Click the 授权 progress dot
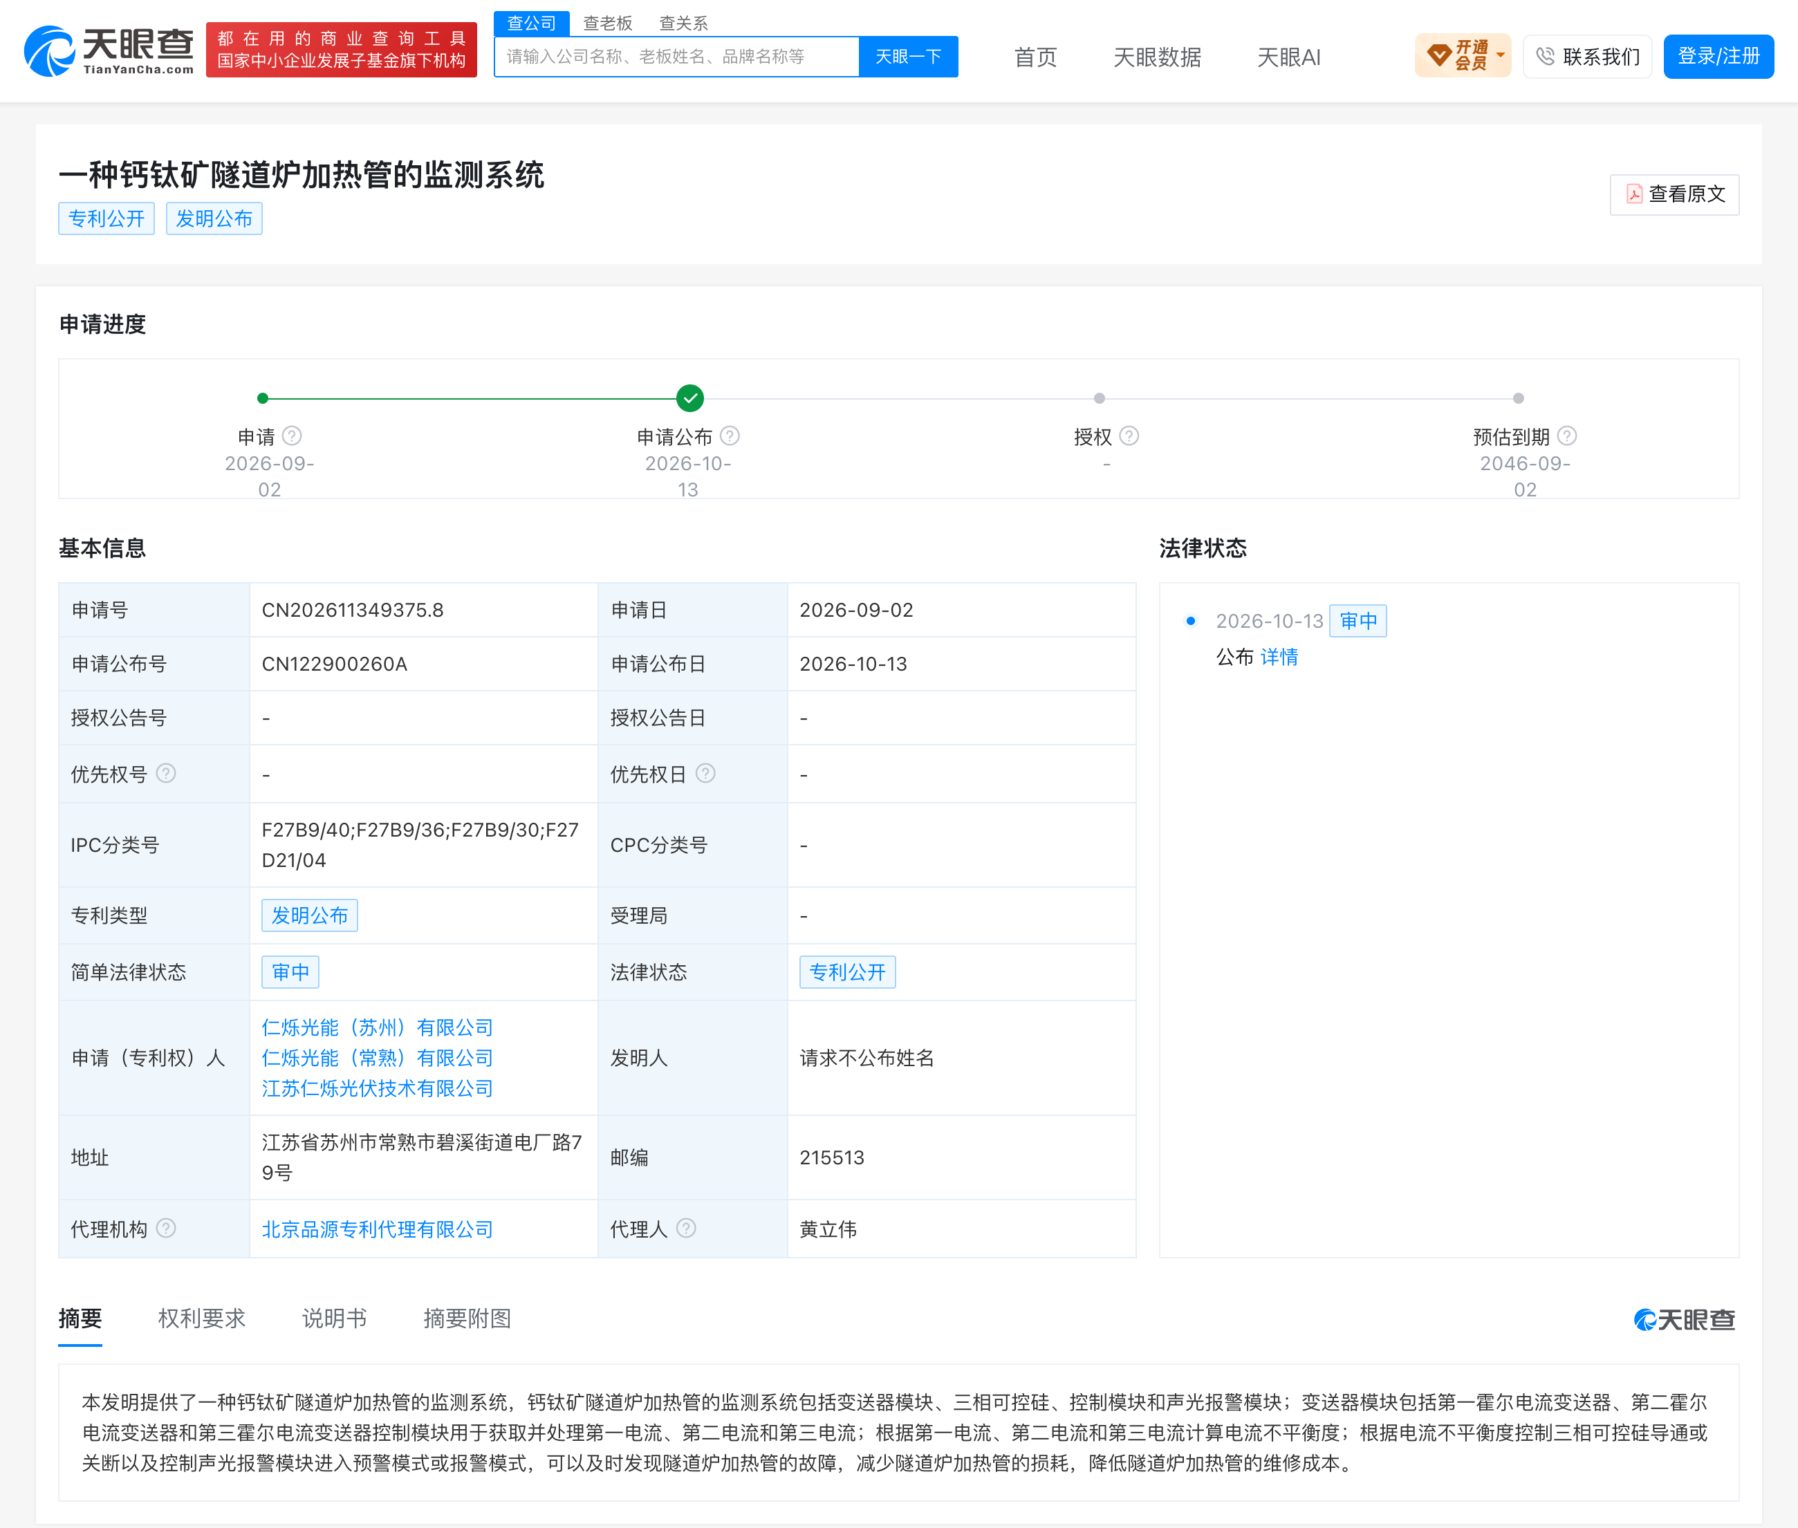The width and height of the screenshot is (1798, 1528). pyautogui.click(x=1099, y=398)
